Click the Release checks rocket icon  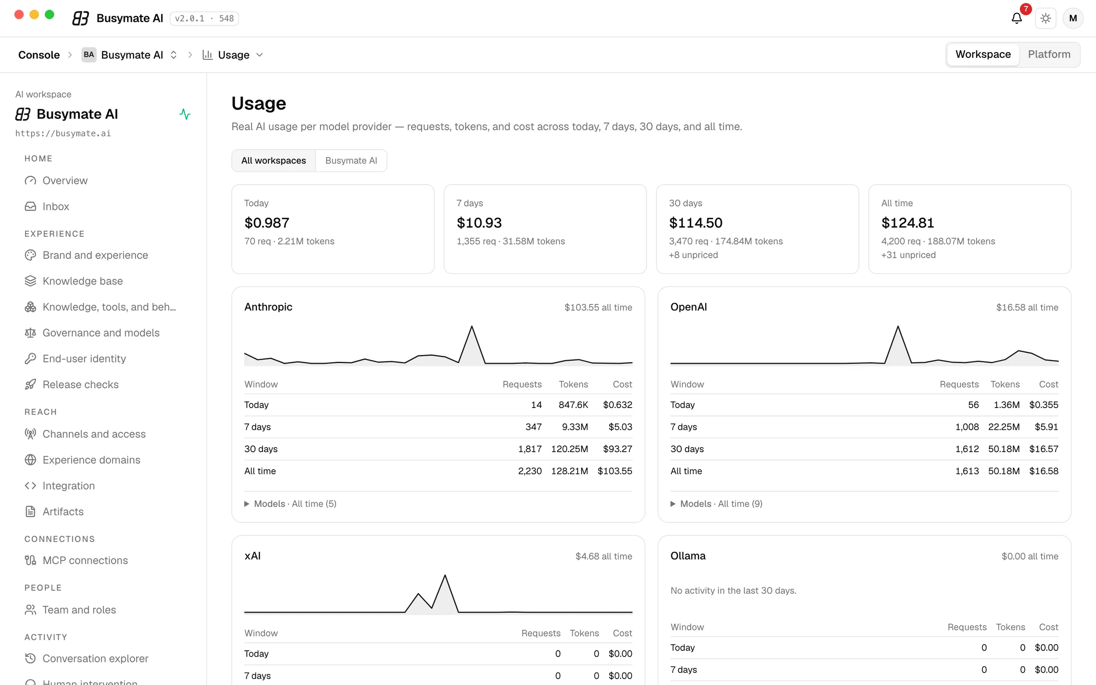[x=30, y=384]
